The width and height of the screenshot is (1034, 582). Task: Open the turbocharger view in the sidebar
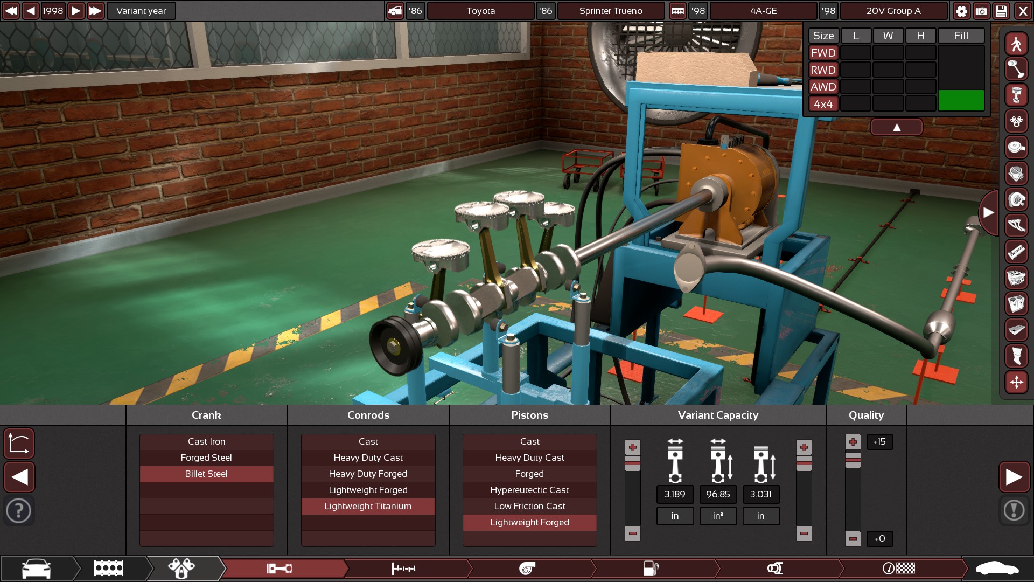click(1016, 199)
